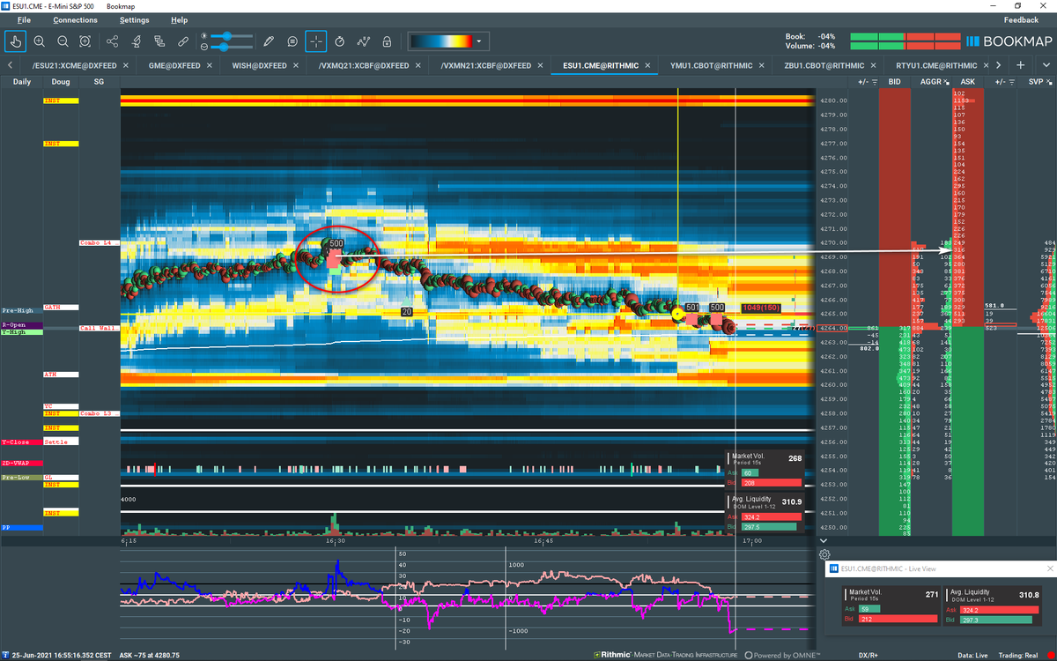
Task: Open the File menu
Action: tap(24, 19)
